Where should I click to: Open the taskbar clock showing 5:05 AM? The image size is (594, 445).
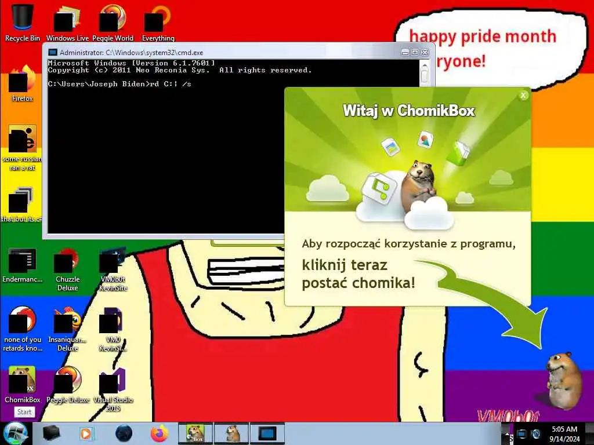click(x=564, y=433)
